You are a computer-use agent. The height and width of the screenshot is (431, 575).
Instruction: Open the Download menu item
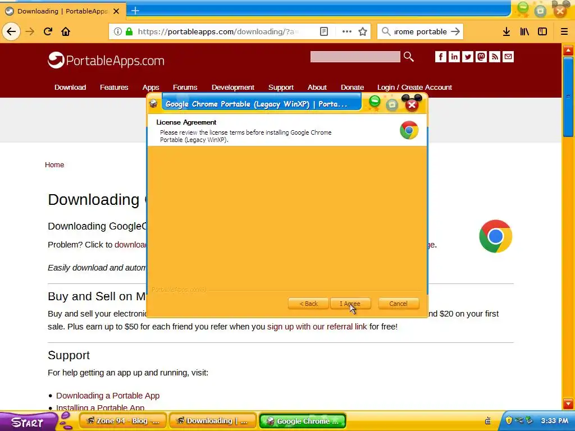pos(70,87)
